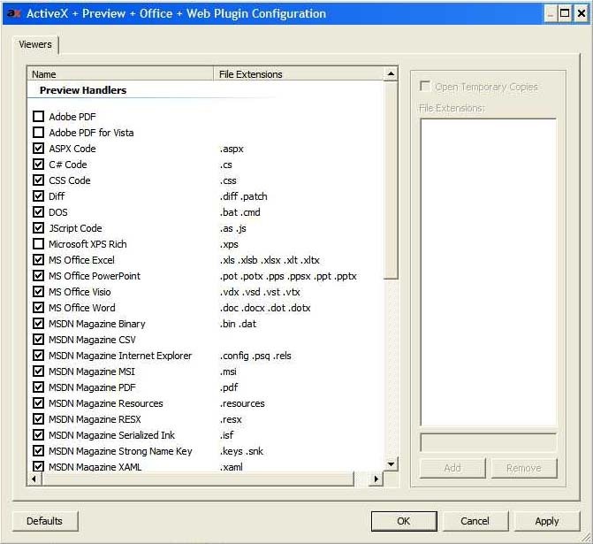Select the JScript Code row label
Viewport: 593px width, 544px height.
[76, 228]
